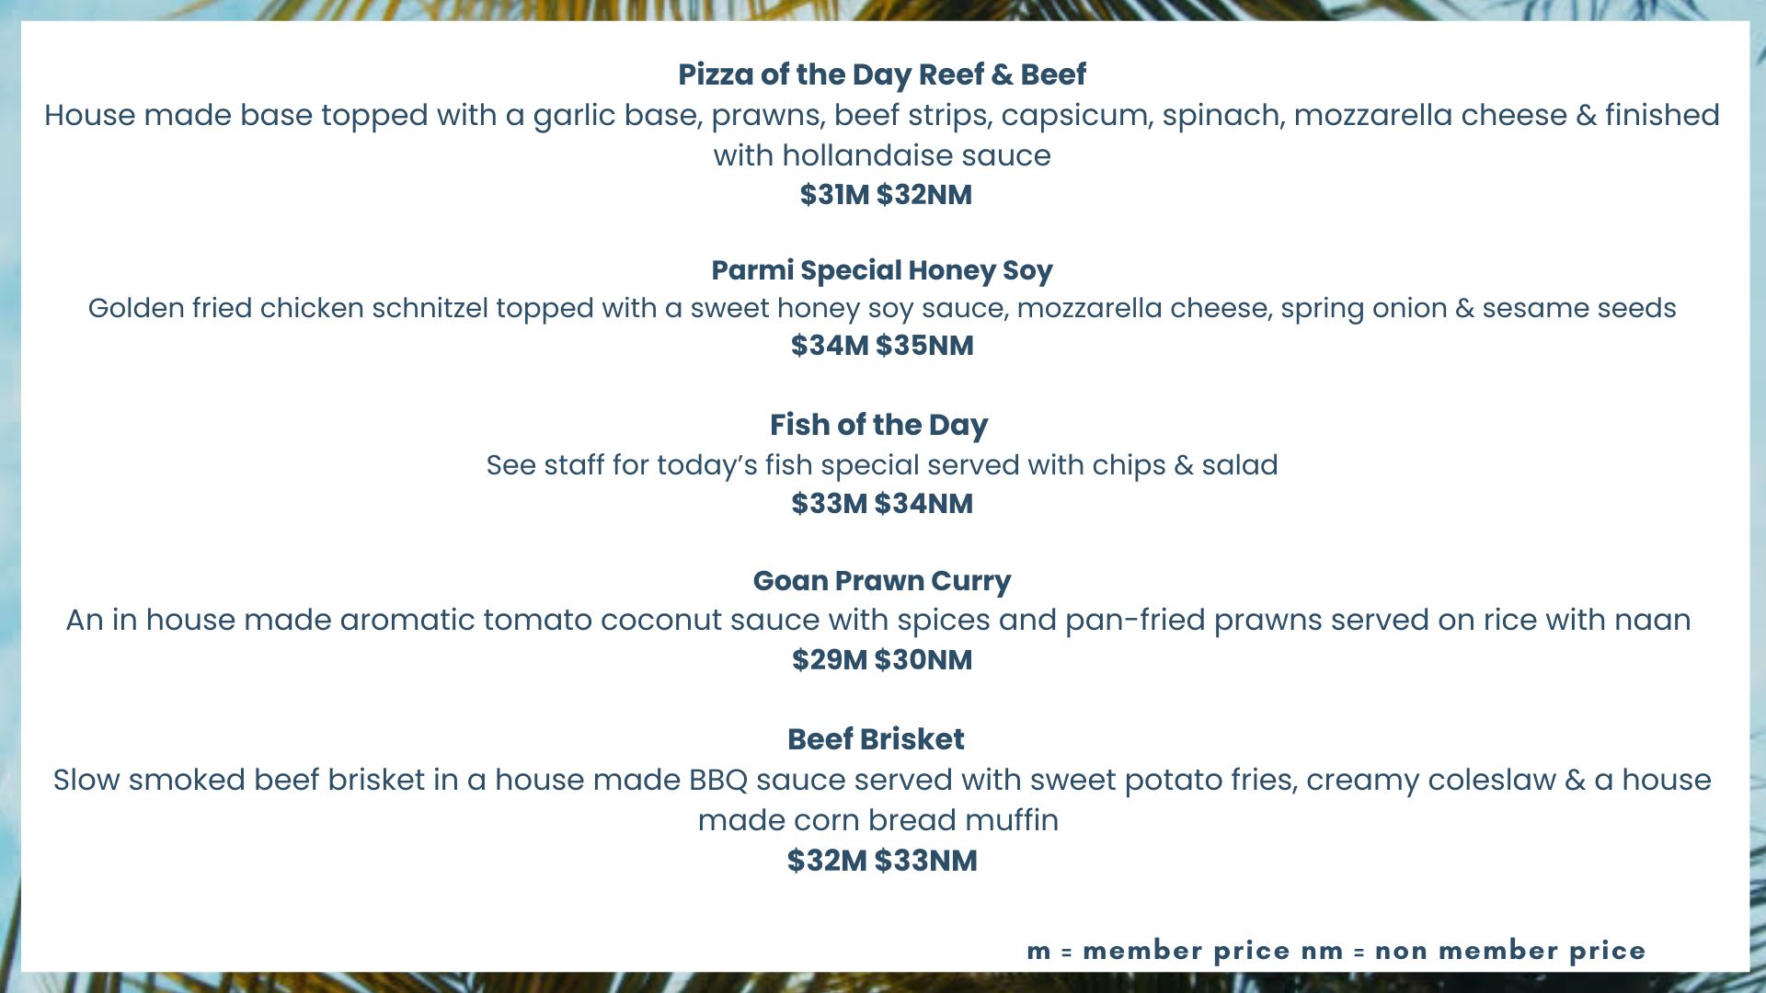Select the member price legend at bottom
1766x993 pixels.
(1336, 951)
